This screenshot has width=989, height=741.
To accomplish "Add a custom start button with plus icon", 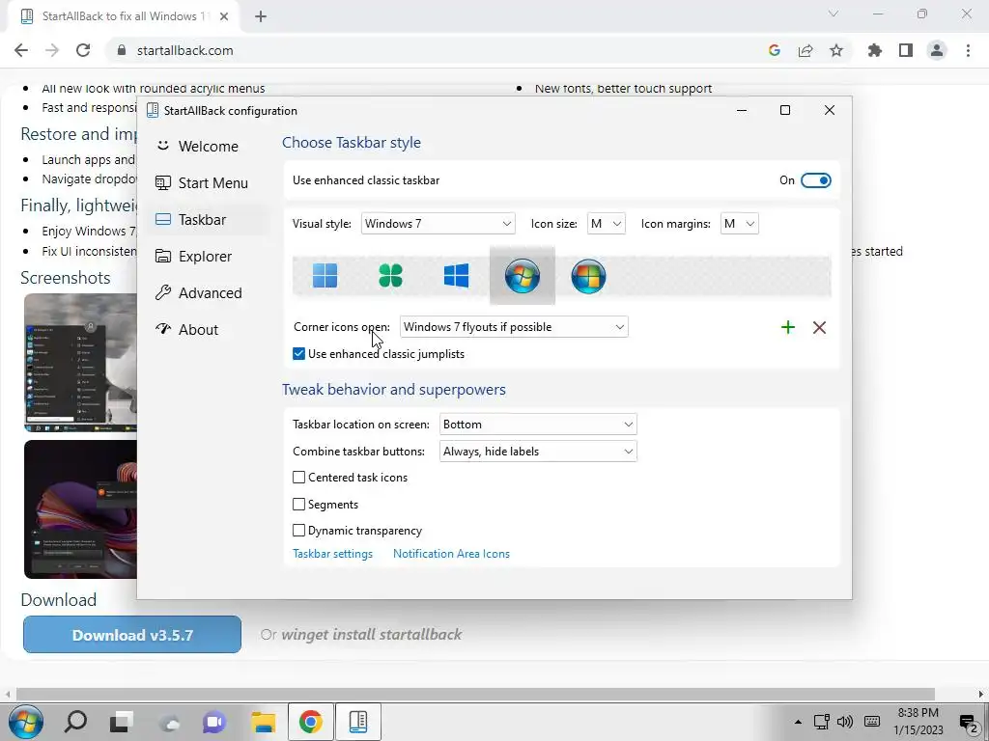I will coord(788,327).
